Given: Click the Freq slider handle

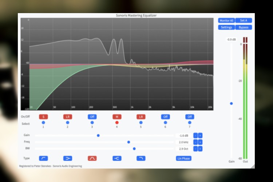Looking at the screenshot, I should (x=128, y=142).
